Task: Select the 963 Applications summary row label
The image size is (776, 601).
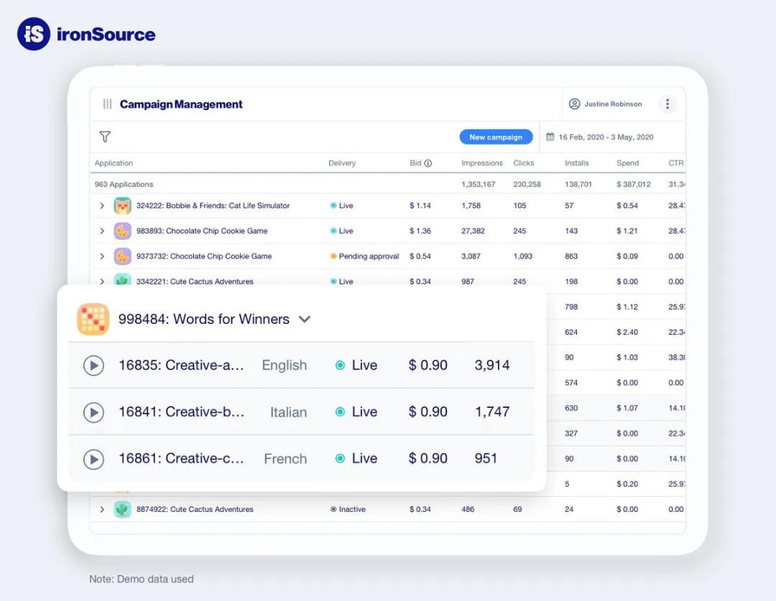Action: (124, 184)
